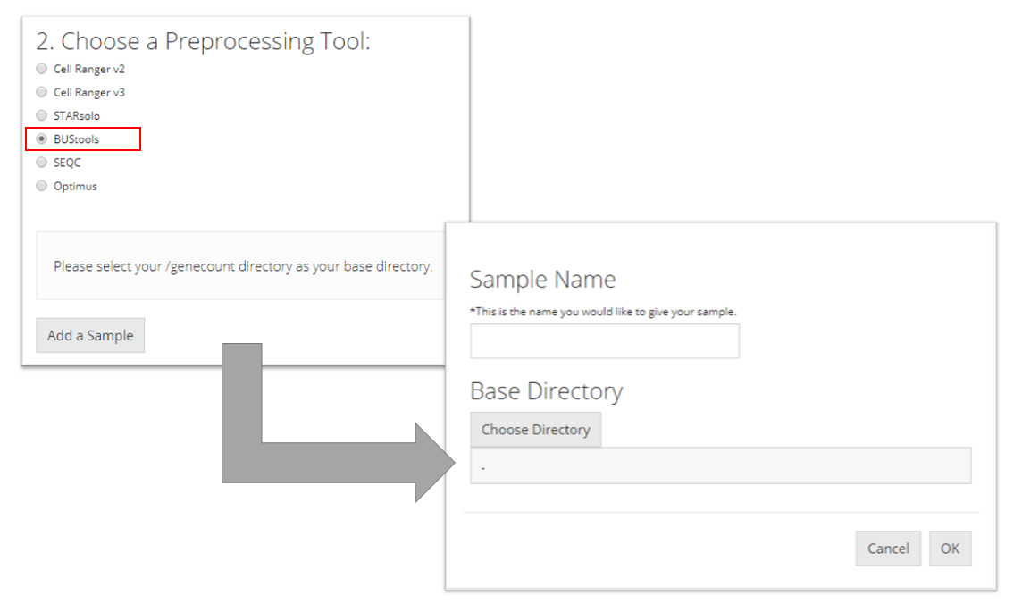1022x612 pixels.
Task: Open the Choose Directory picker
Action: pos(535,430)
